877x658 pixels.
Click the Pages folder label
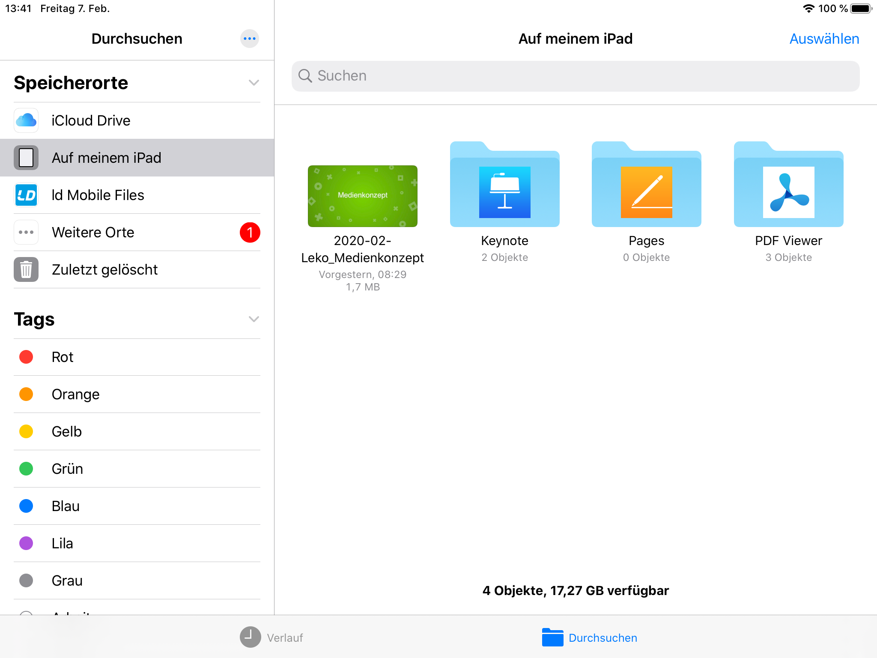[646, 241]
